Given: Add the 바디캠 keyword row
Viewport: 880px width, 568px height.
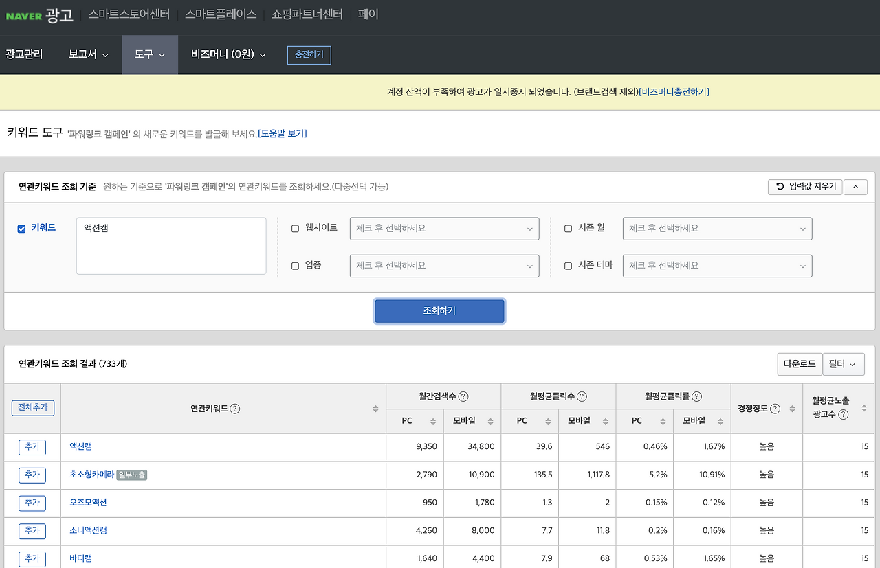Looking at the screenshot, I should [x=32, y=559].
